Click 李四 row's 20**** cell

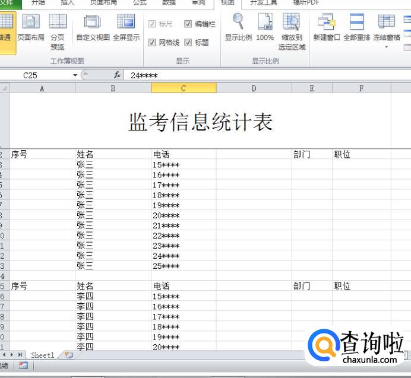click(x=184, y=347)
